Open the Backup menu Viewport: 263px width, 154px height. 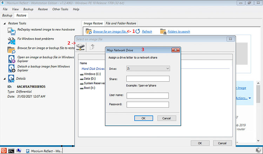click(28, 9)
